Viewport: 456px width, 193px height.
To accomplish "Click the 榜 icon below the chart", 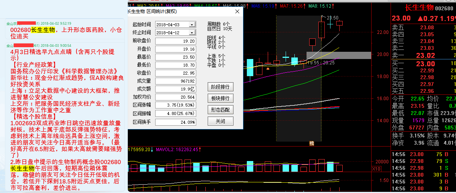I will click(x=312, y=143).
